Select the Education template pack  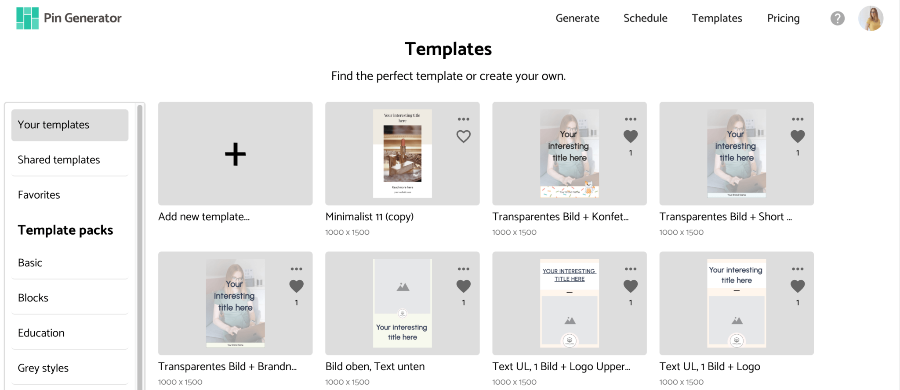tap(41, 333)
